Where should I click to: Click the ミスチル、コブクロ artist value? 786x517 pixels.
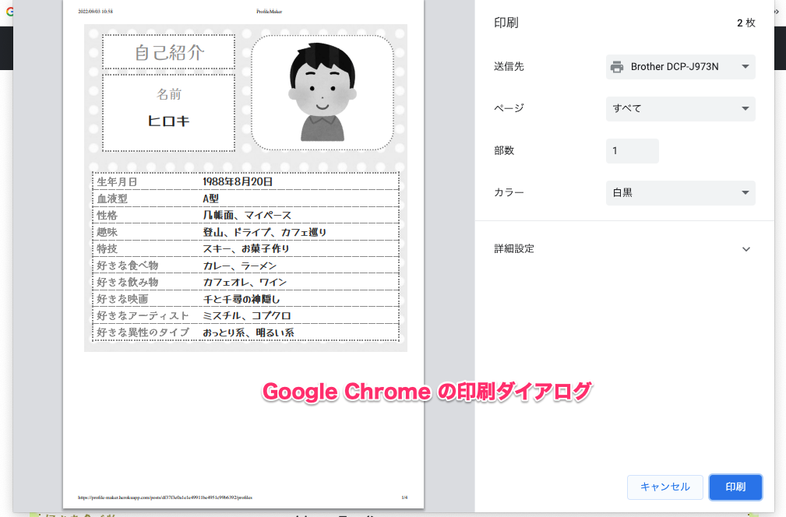[x=247, y=315]
